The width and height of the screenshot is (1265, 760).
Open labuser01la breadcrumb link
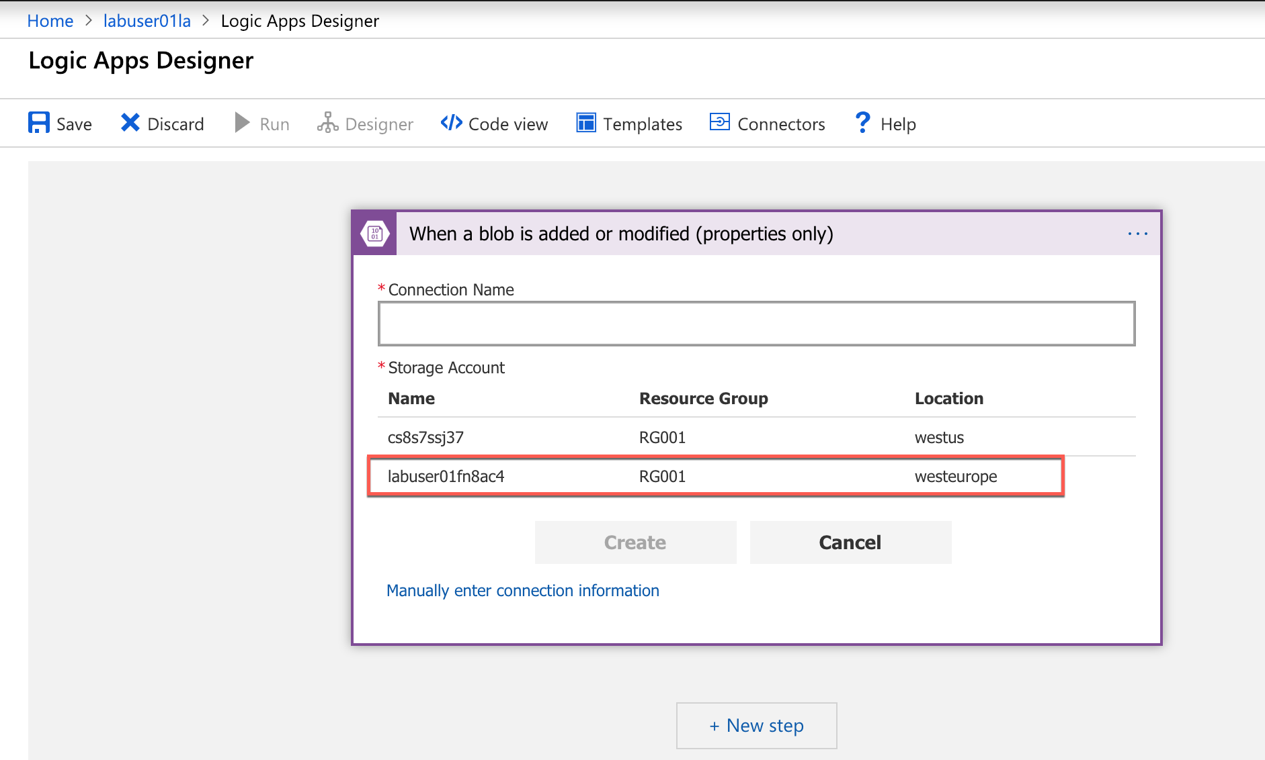pyautogui.click(x=147, y=21)
